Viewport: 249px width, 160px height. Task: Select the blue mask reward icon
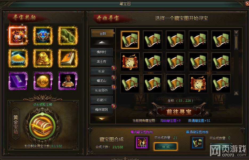(x=43, y=36)
